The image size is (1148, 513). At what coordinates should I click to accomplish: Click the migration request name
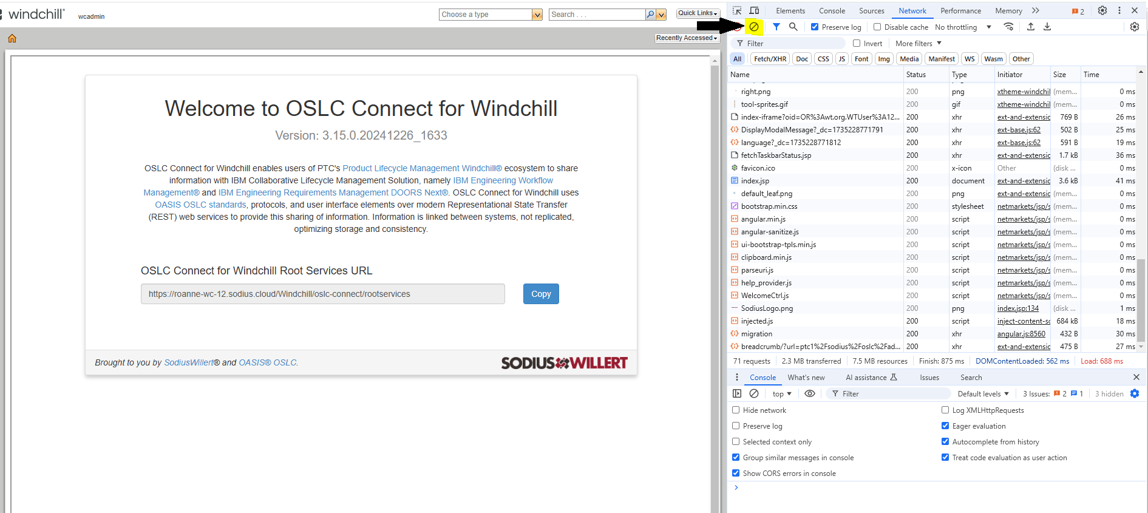(x=756, y=334)
